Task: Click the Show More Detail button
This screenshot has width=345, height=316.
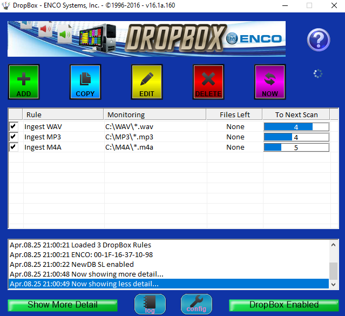Action: [x=63, y=305]
